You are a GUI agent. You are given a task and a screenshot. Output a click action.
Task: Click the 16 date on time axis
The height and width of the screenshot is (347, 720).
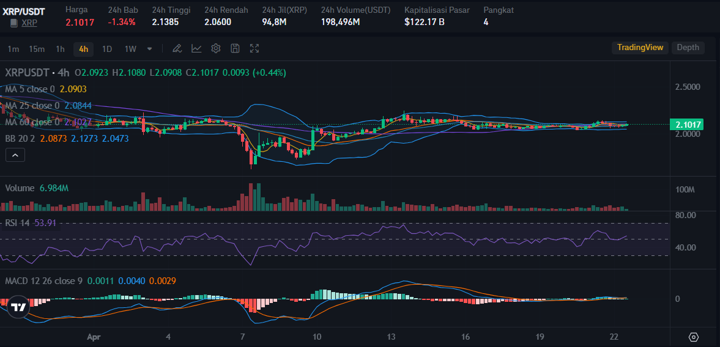click(x=465, y=337)
